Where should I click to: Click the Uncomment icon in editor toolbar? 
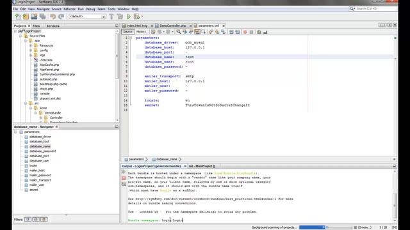265,32
